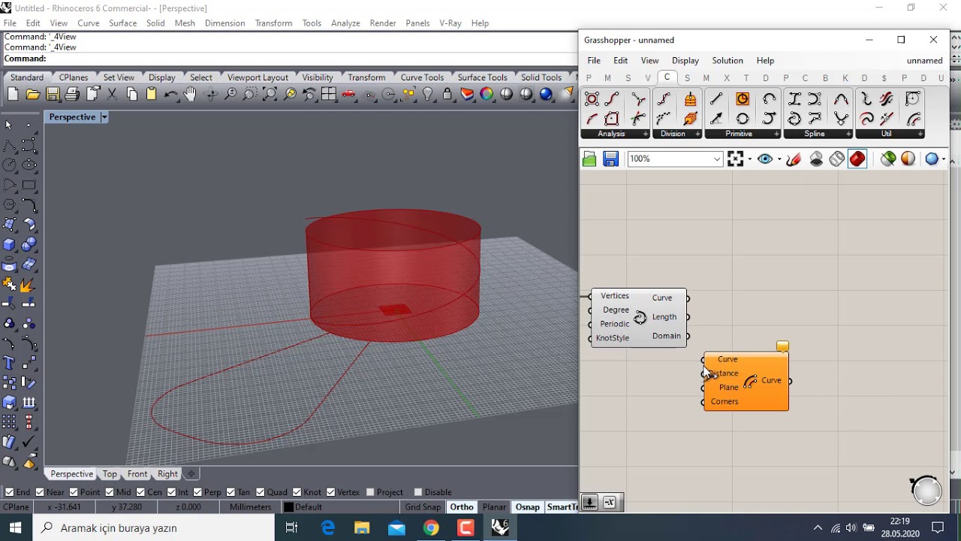Click the black Default layer color swatch
This screenshot has width=961, height=541.
(x=288, y=507)
